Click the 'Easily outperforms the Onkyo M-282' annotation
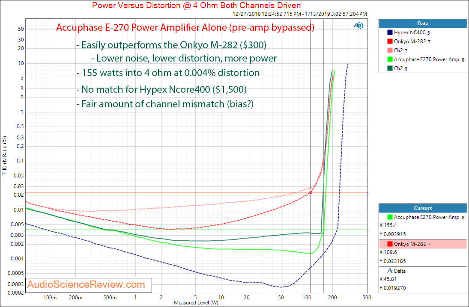 171,45
